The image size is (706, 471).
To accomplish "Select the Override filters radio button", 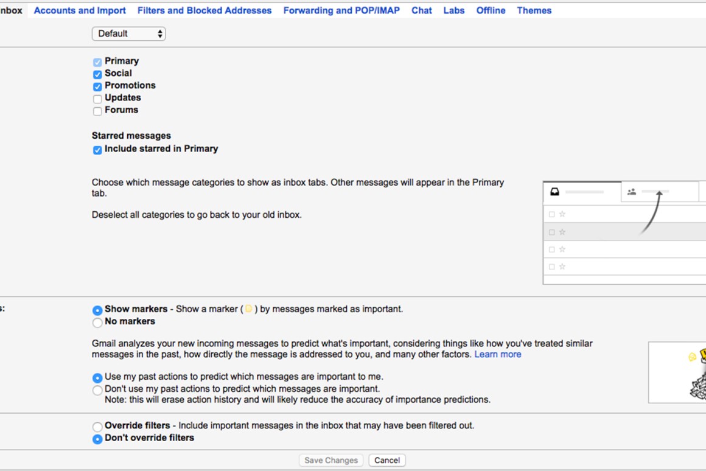I will click(x=97, y=427).
